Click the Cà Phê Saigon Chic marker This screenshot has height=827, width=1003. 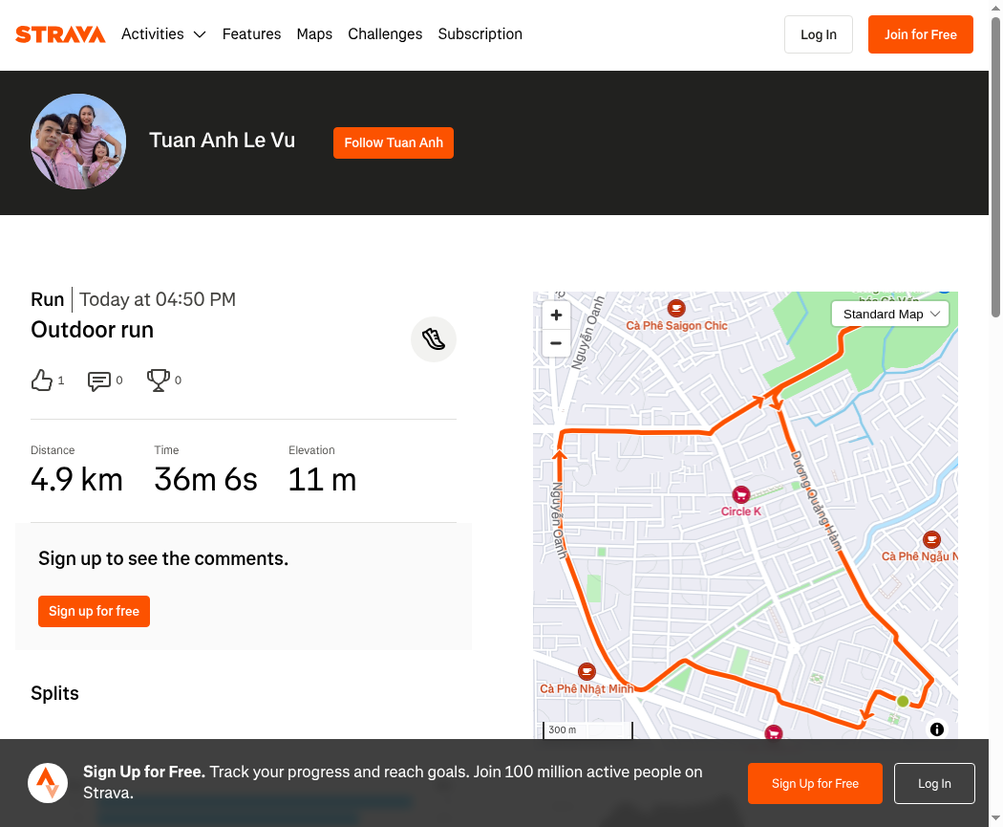(676, 309)
